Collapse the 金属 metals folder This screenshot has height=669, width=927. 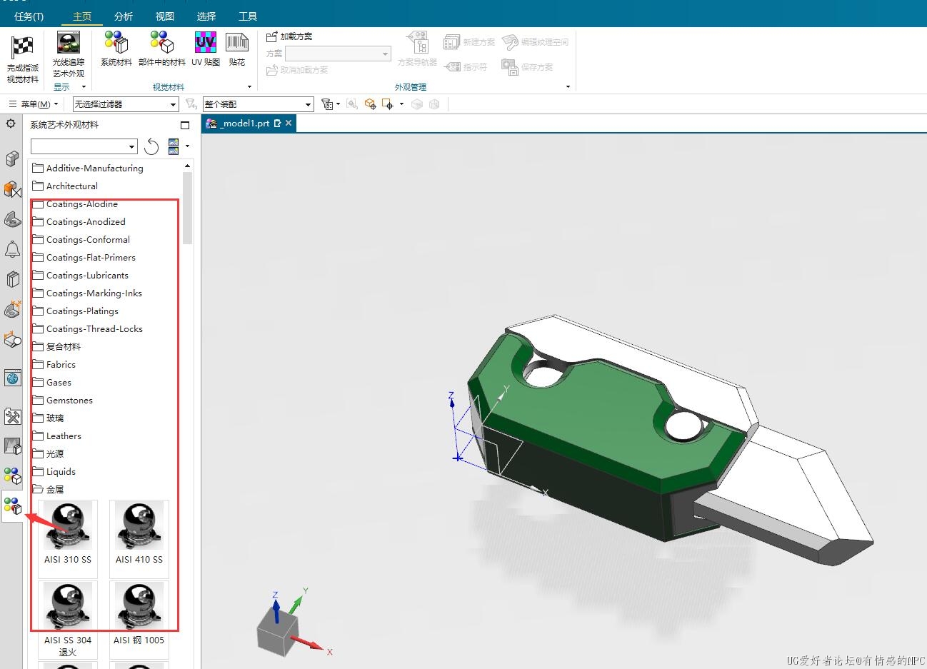pyautogui.click(x=48, y=489)
